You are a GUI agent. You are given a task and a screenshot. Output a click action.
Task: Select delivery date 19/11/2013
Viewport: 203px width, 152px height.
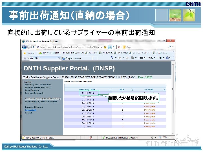pyautogui.click(x=88, y=120)
